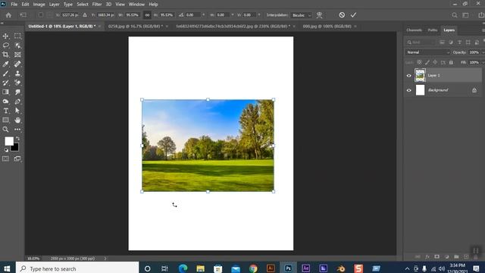
Task: Select the Quick Selection tool
Action: [17, 45]
